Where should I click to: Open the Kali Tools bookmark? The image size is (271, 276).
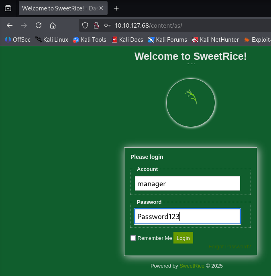(90, 40)
